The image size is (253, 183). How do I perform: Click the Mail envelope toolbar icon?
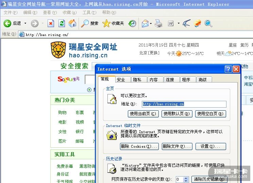[145, 23]
